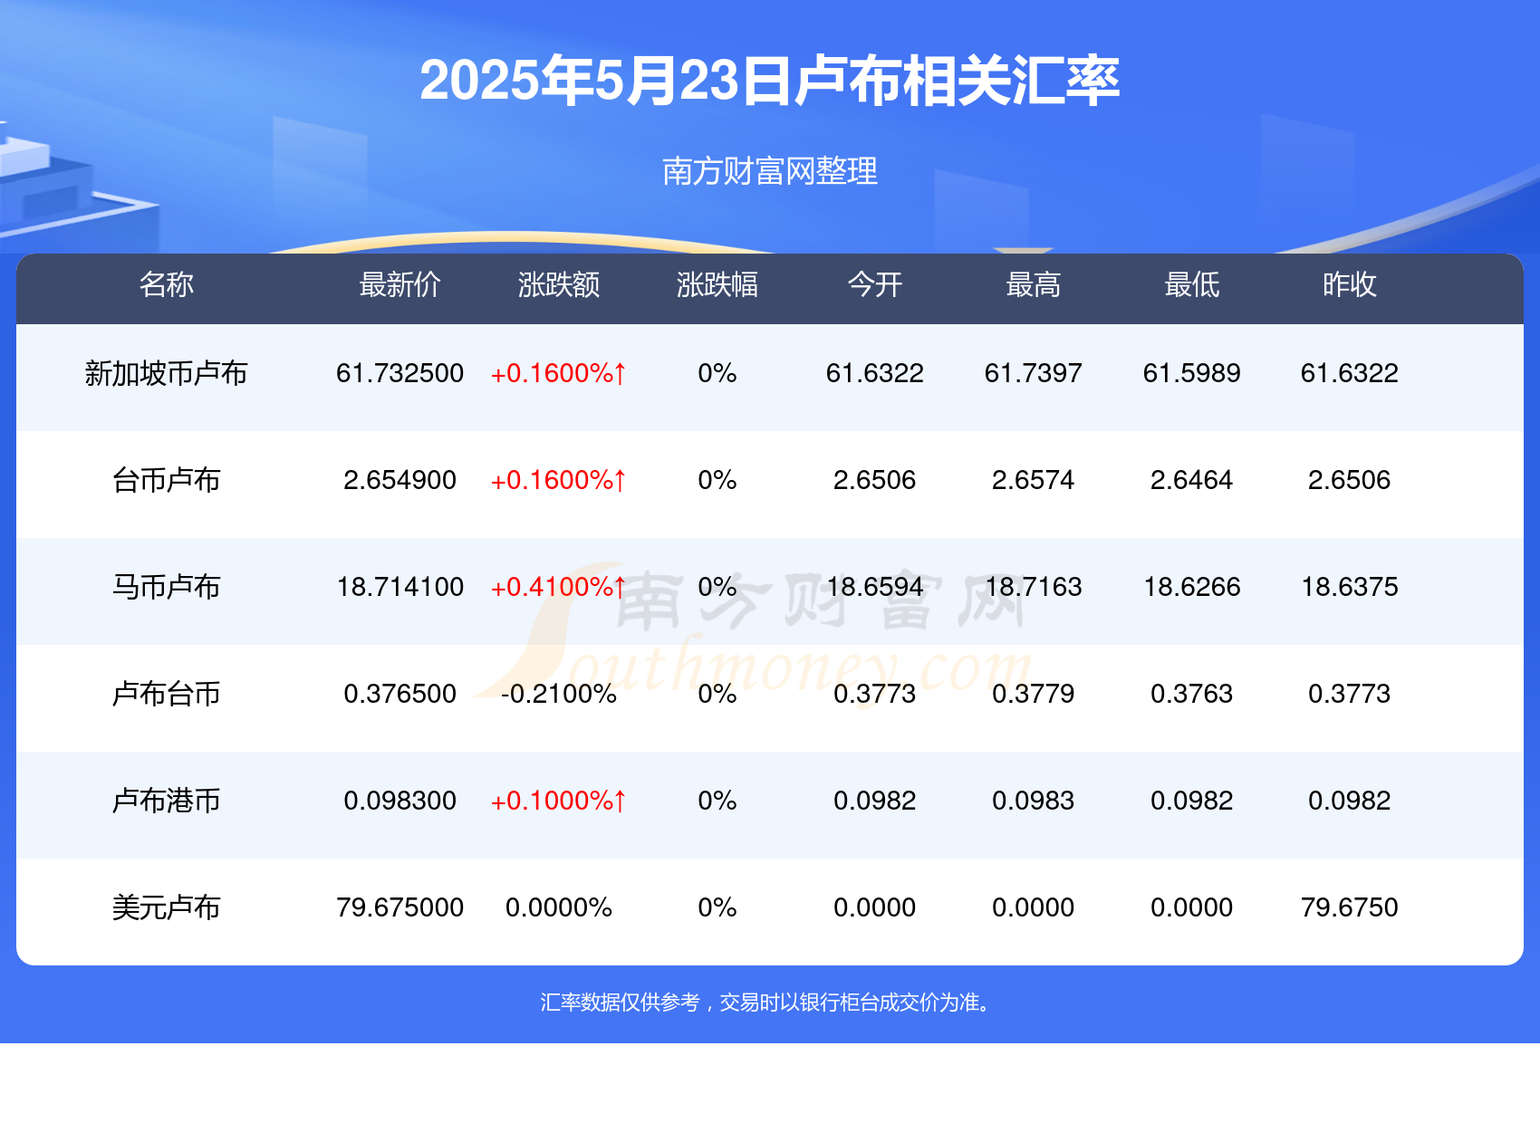Click 0% 涨跌幅 in 卢布台币 row
Screen dimensions: 1540x1123
point(717,694)
